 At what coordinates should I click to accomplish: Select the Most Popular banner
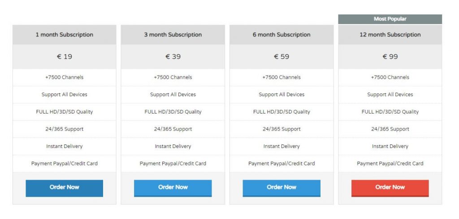(x=390, y=19)
